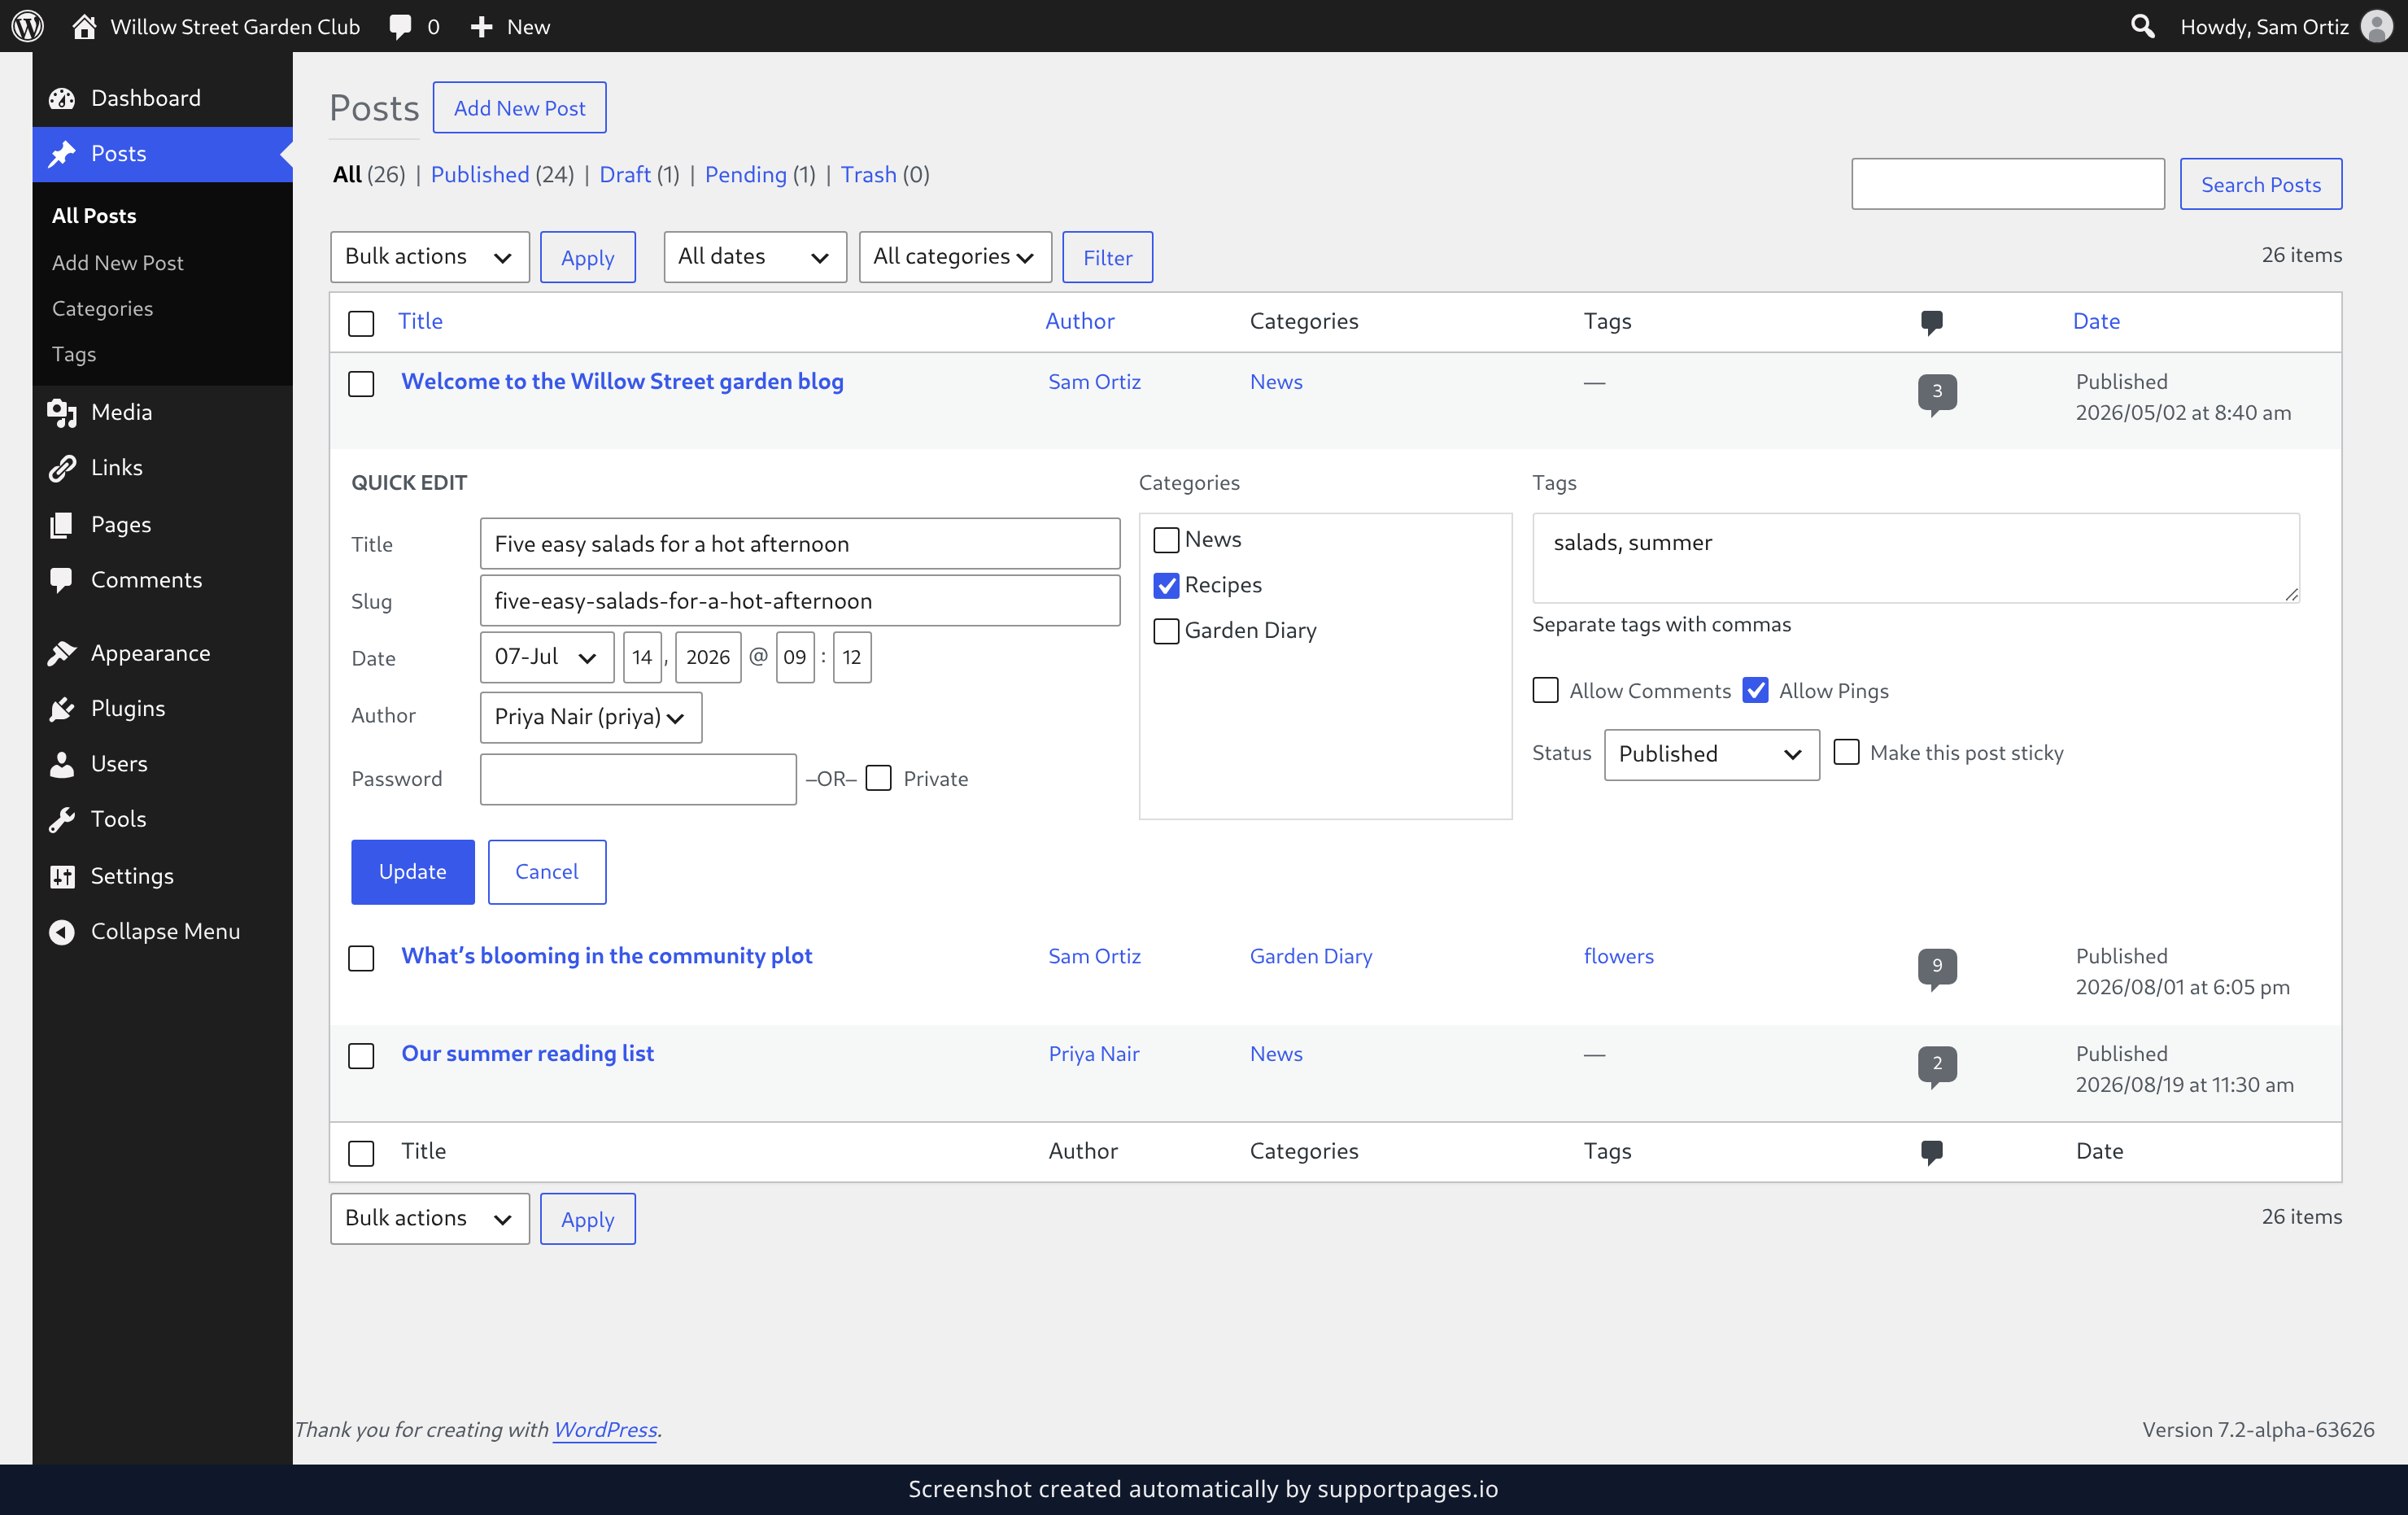Open the comments bubble in admin bar
This screenshot has width=2408, height=1515.
(x=400, y=27)
